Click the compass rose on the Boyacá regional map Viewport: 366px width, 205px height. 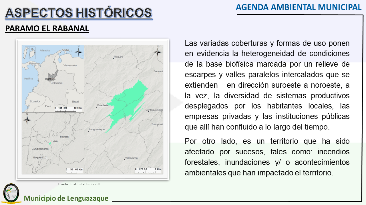27,119
